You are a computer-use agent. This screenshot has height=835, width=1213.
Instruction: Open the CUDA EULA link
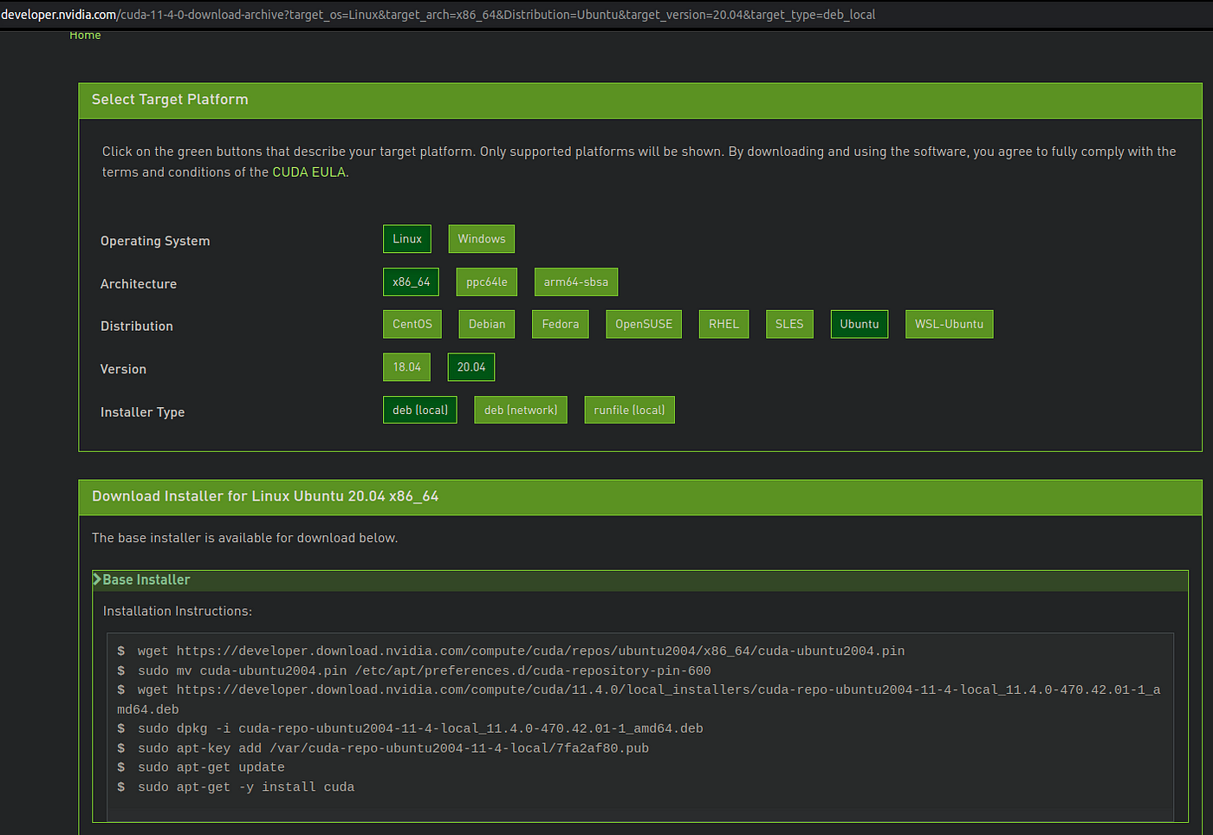click(308, 172)
